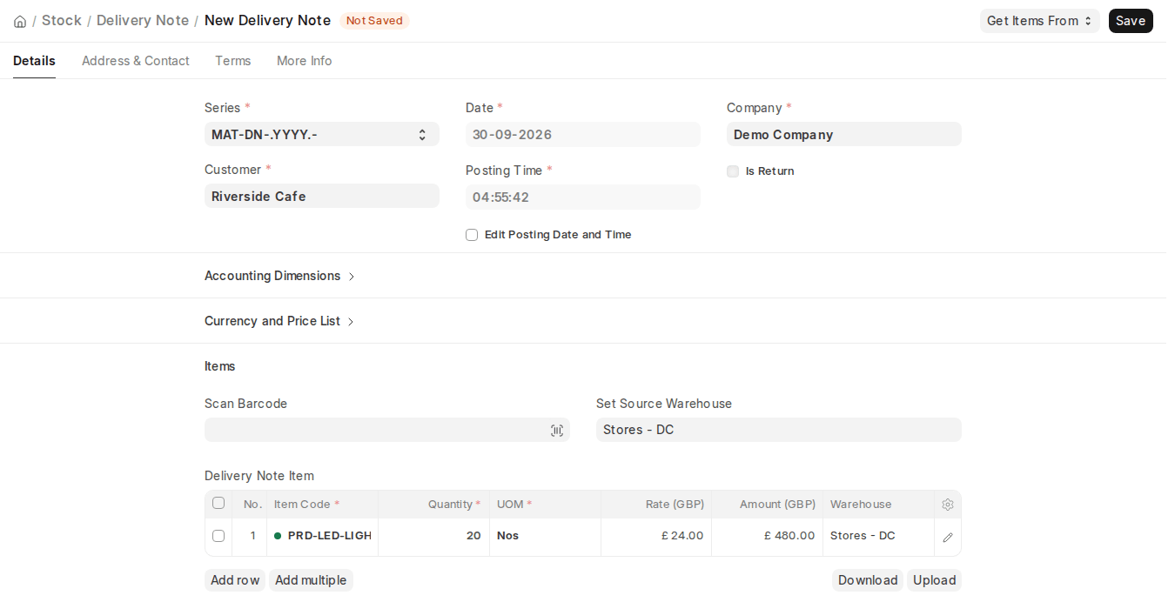
Task: Click the barcode scanner icon
Action: point(557,431)
